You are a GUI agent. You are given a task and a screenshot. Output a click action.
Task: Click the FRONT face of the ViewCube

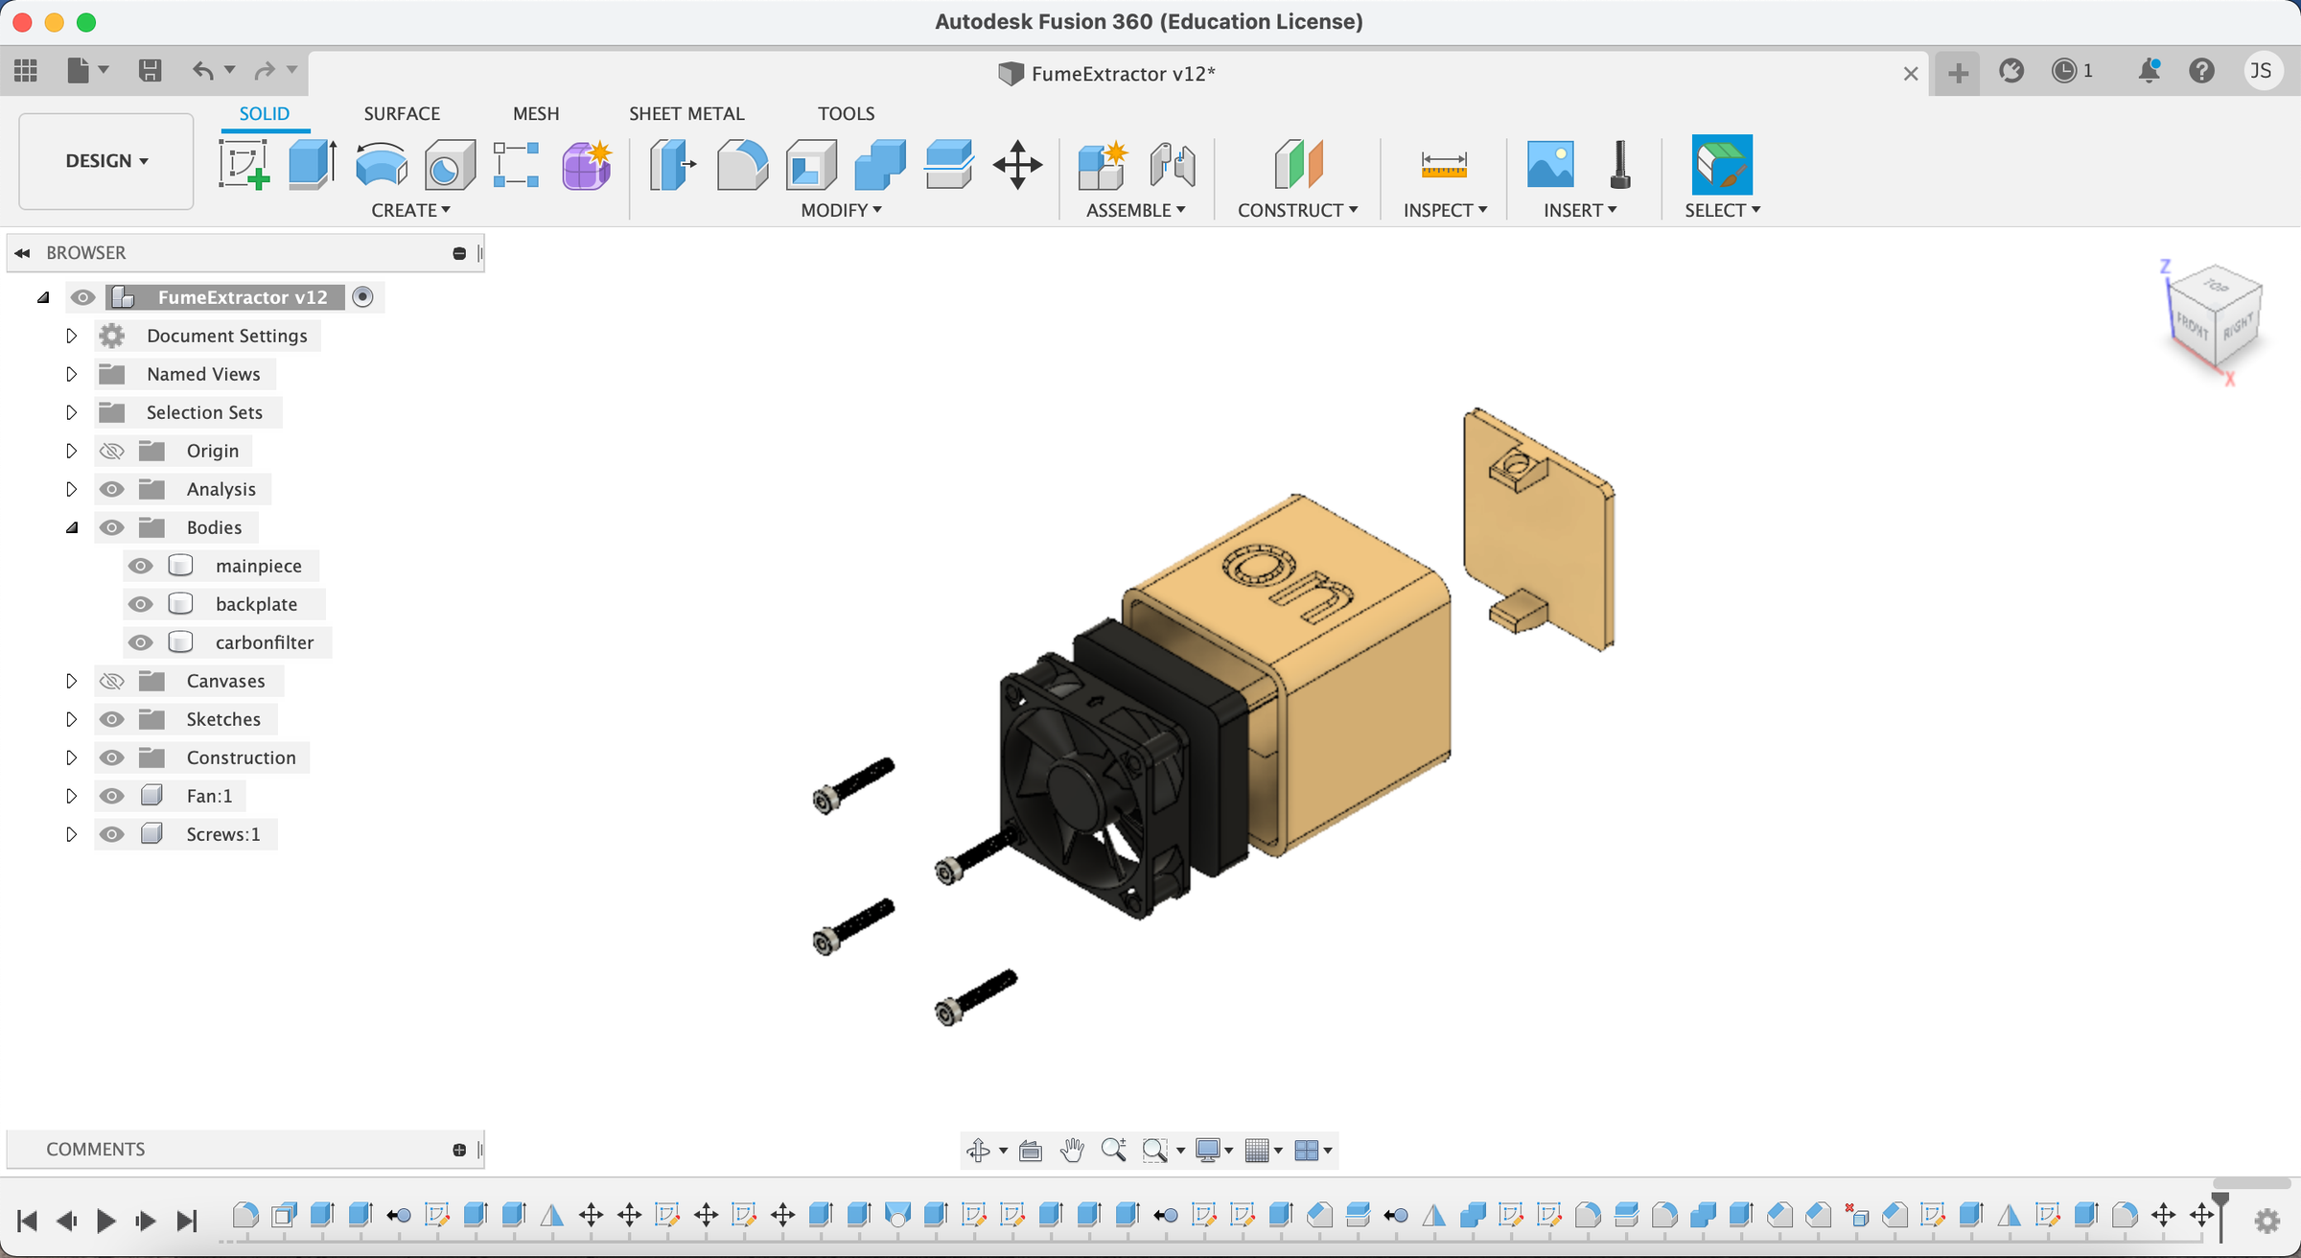(2191, 326)
